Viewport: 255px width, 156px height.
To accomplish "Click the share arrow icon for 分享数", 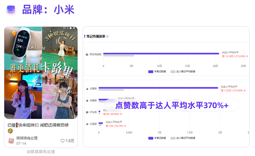I will pos(87,124).
